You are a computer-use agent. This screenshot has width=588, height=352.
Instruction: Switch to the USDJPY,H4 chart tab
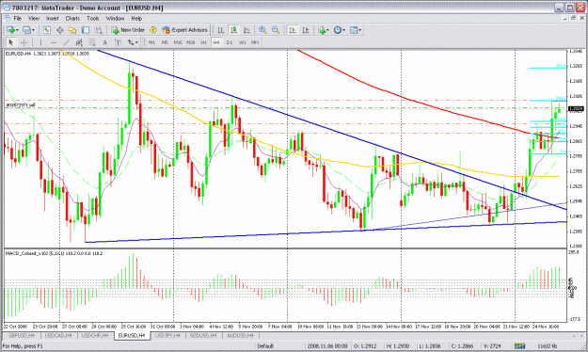(x=167, y=335)
